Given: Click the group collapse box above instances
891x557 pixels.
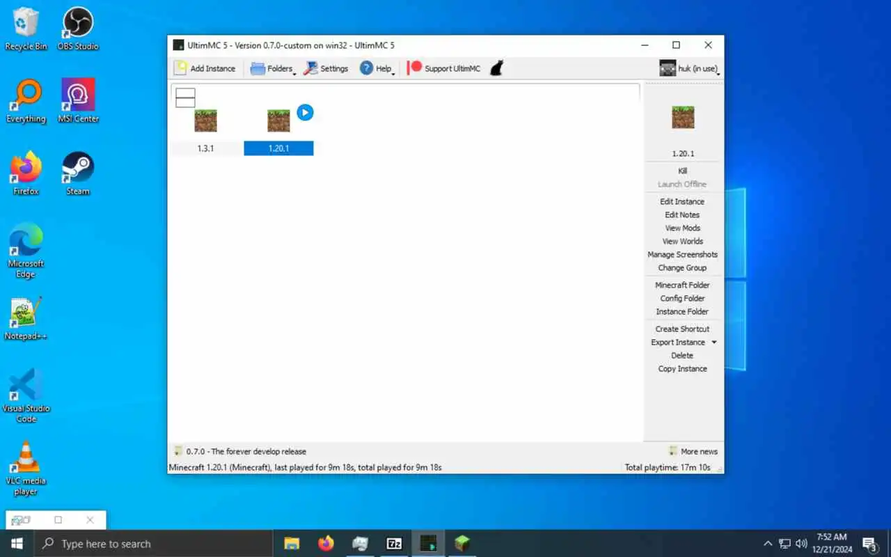Looking at the screenshot, I should point(185,97).
